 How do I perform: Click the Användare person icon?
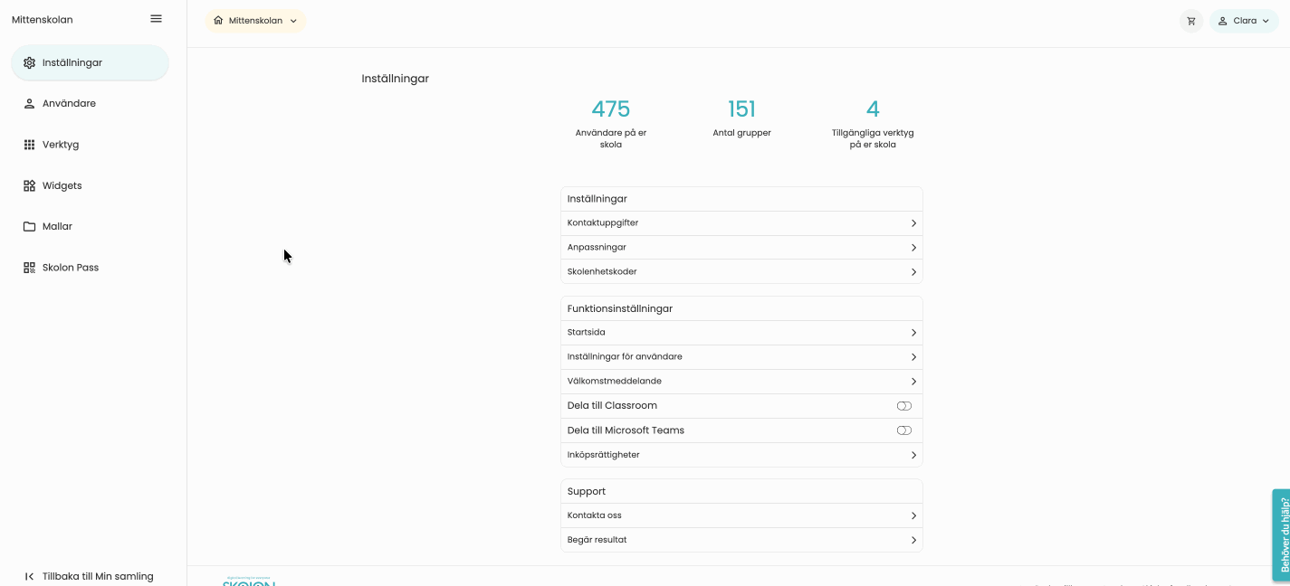point(29,104)
